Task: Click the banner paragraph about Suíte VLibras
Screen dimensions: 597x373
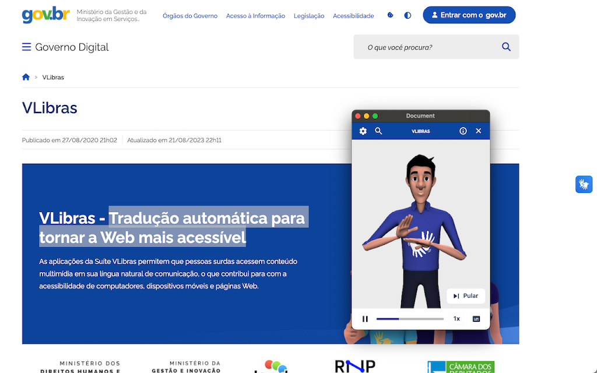Action: tap(168, 274)
